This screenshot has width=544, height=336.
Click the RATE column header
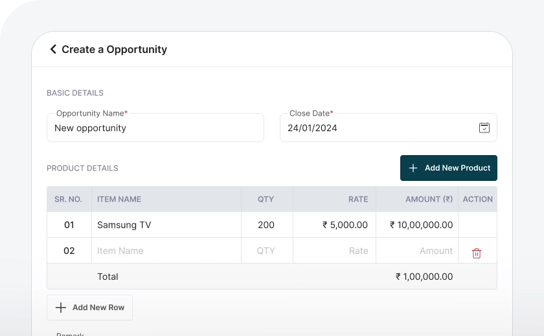tap(357, 199)
